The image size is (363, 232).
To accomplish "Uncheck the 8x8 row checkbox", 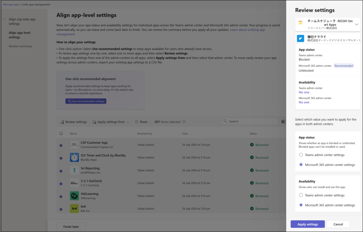I will click(61, 209).
